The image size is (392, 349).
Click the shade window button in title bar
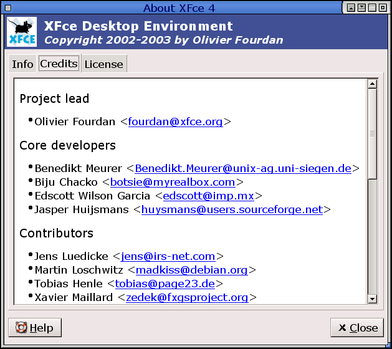click(351, 8)
